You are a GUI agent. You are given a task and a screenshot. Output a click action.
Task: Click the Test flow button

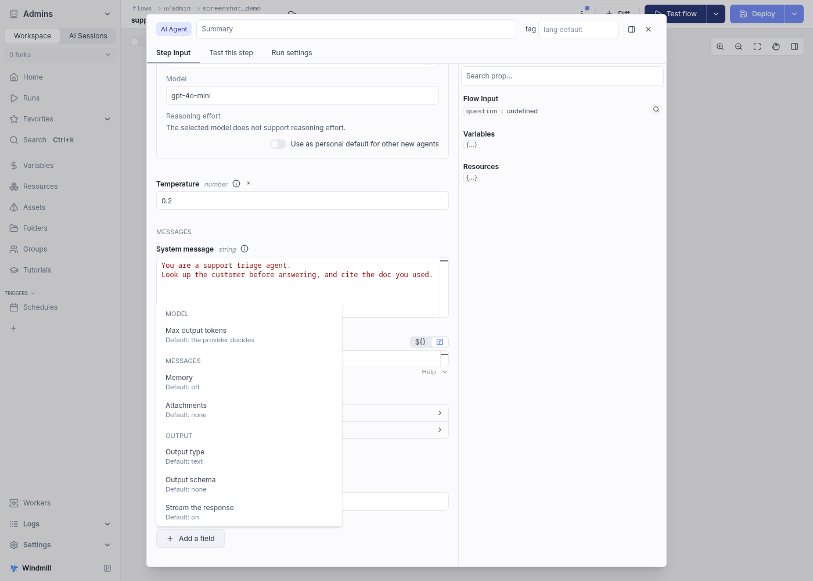pos(675,14)
